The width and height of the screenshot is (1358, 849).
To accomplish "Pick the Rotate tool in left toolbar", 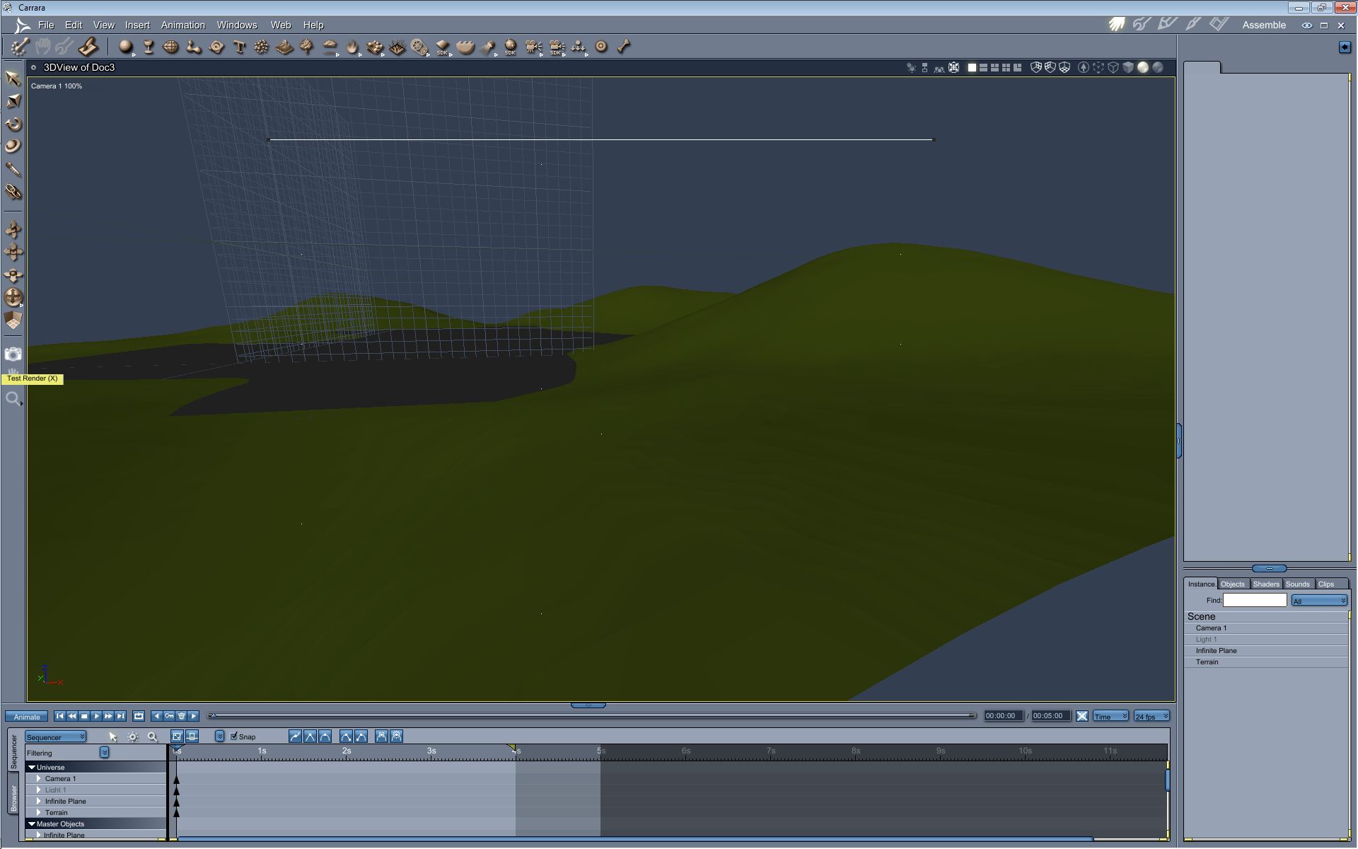I will [x=13, y=125].
